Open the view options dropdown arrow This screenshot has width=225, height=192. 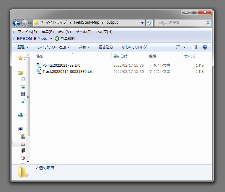(184, 47)
